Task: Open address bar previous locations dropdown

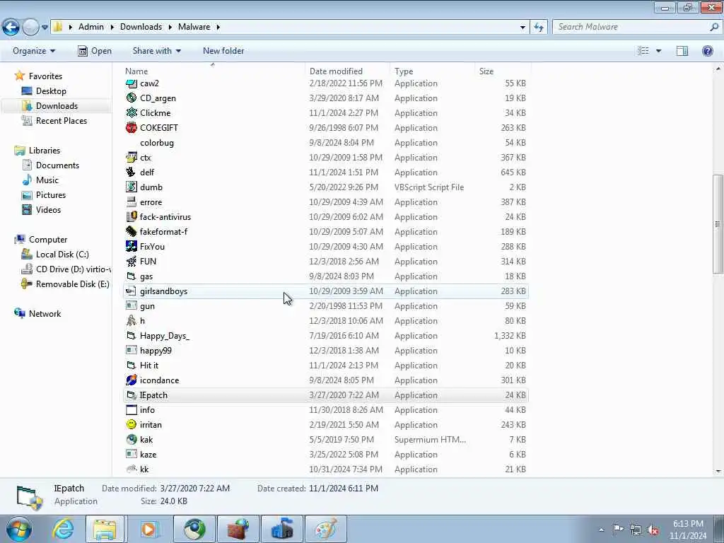Action: click(x=522, y=28)
